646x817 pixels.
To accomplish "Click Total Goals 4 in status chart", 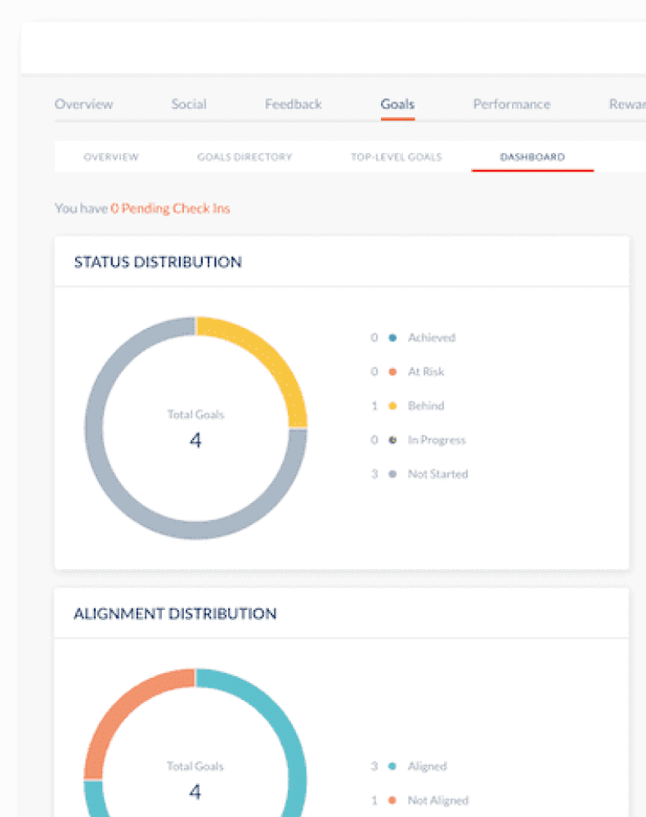I will pyautogui.click(x=195, y=429).
